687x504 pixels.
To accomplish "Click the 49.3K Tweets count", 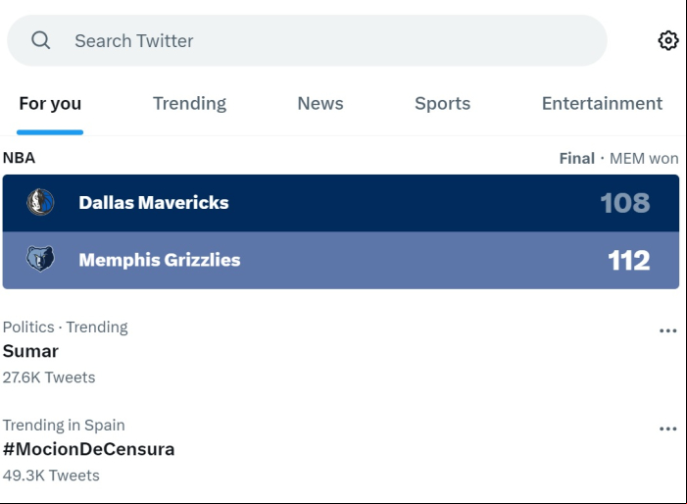I will (x=51, y=476).
